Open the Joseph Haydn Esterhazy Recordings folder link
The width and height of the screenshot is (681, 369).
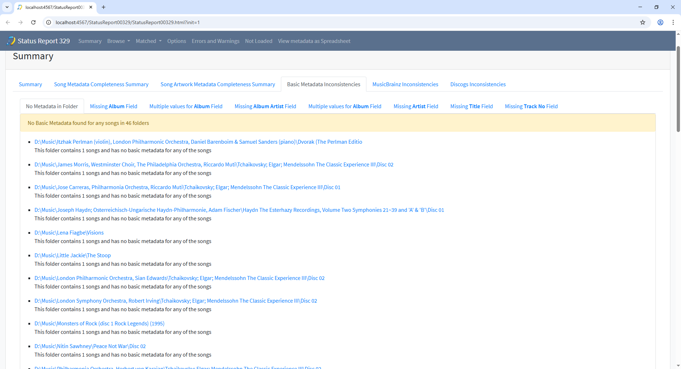click(x=239, y=210)
